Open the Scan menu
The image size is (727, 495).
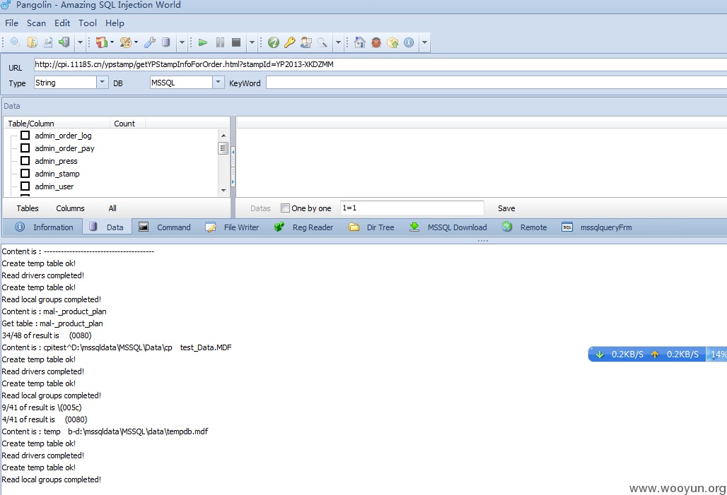tap(36, 23)
